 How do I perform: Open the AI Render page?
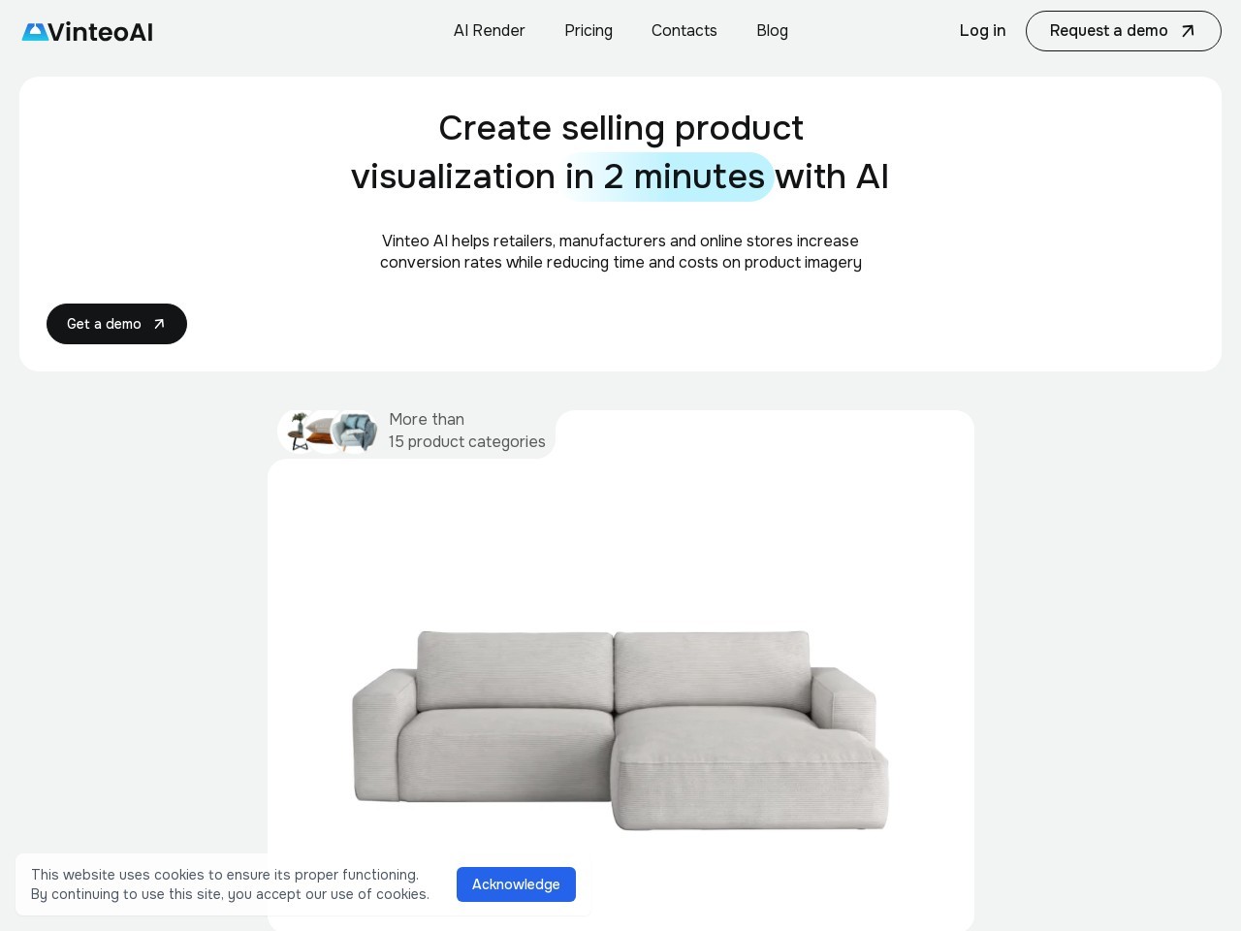point(489,31)
